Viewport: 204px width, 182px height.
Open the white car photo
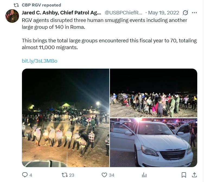(x=154, y=143)
